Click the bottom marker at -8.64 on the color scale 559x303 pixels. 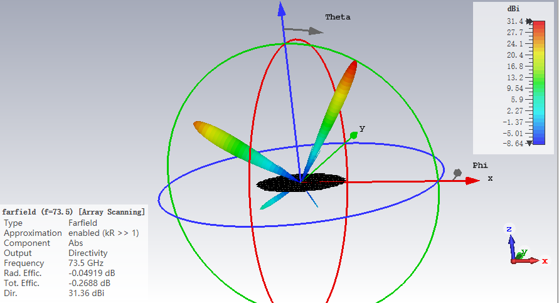(x=530, y=143)
